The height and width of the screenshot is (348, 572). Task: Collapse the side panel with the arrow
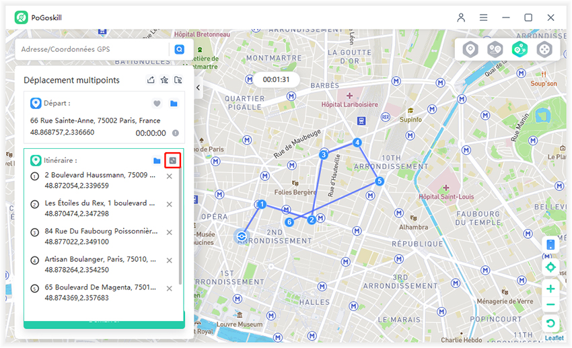(198, 88)
